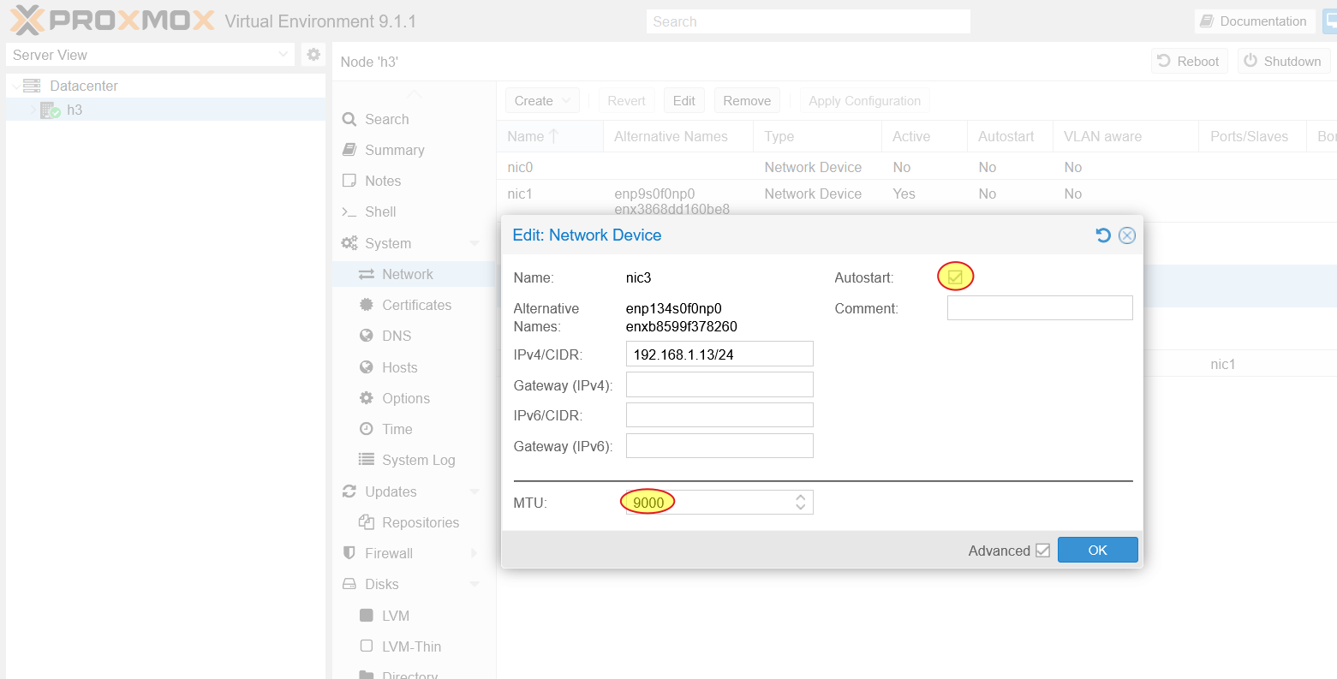This screenshot has width=1337, height=679.
Task: Collapse the Disks menu section
Action: pyautogui.click(x=475, y=584)
